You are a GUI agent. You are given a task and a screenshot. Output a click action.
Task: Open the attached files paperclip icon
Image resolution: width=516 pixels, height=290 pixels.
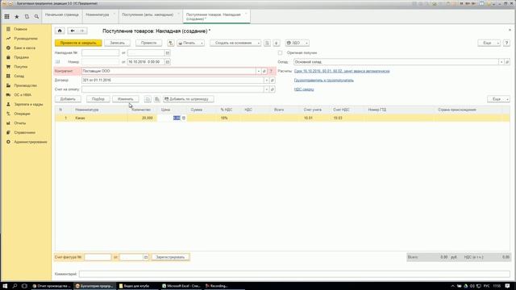[277, 43]
